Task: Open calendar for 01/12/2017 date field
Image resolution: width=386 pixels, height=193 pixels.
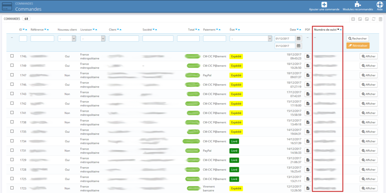Action: 298,38
